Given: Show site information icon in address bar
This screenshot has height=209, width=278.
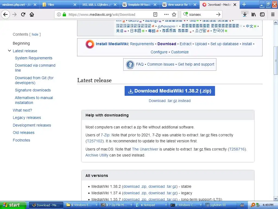Looking at the screenshot, I should [x=59, y=14].
